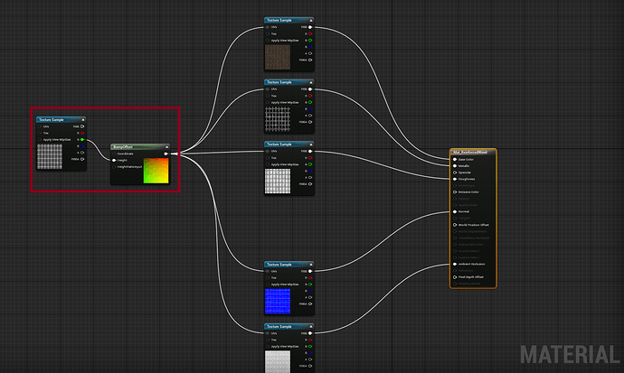Click the Height input pin on BumpOffset
Viewport: 624px width, 373px height.
click(115, 160)
